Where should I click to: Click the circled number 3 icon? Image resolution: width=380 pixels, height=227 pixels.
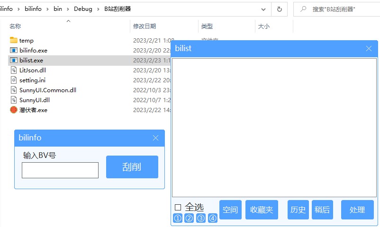[201, 218]
